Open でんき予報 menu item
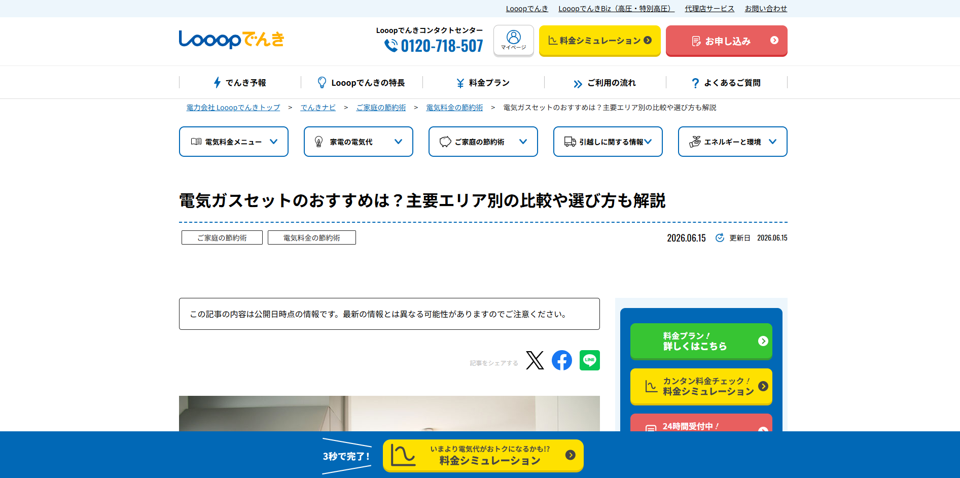Image resolution: width=960 pixels, height=478 pixels. click(240, 82)
